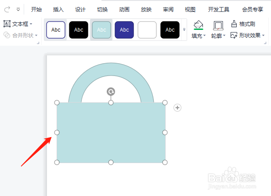Open the 开始 tab
Image resolution: width=271 pixels, height=196 pixels.
point(36,10)
